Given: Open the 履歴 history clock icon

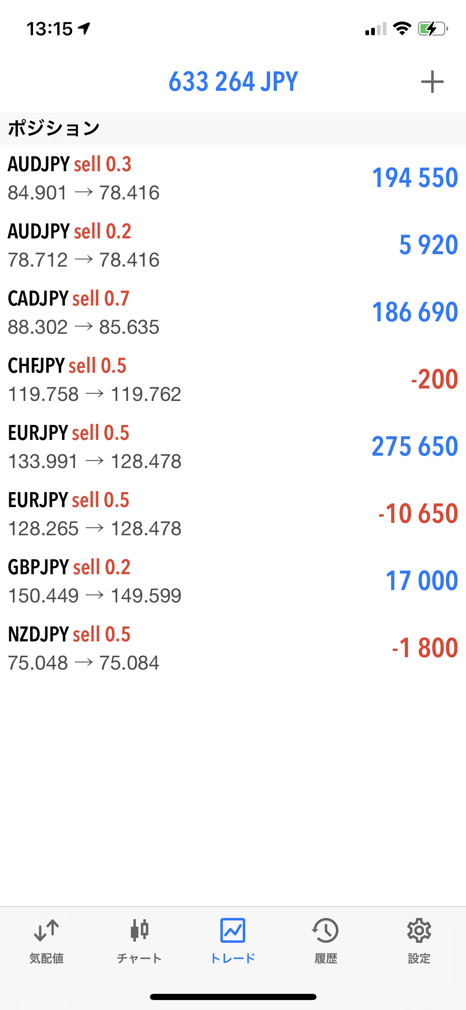Looking at the screenshot, I should [326, 930].
